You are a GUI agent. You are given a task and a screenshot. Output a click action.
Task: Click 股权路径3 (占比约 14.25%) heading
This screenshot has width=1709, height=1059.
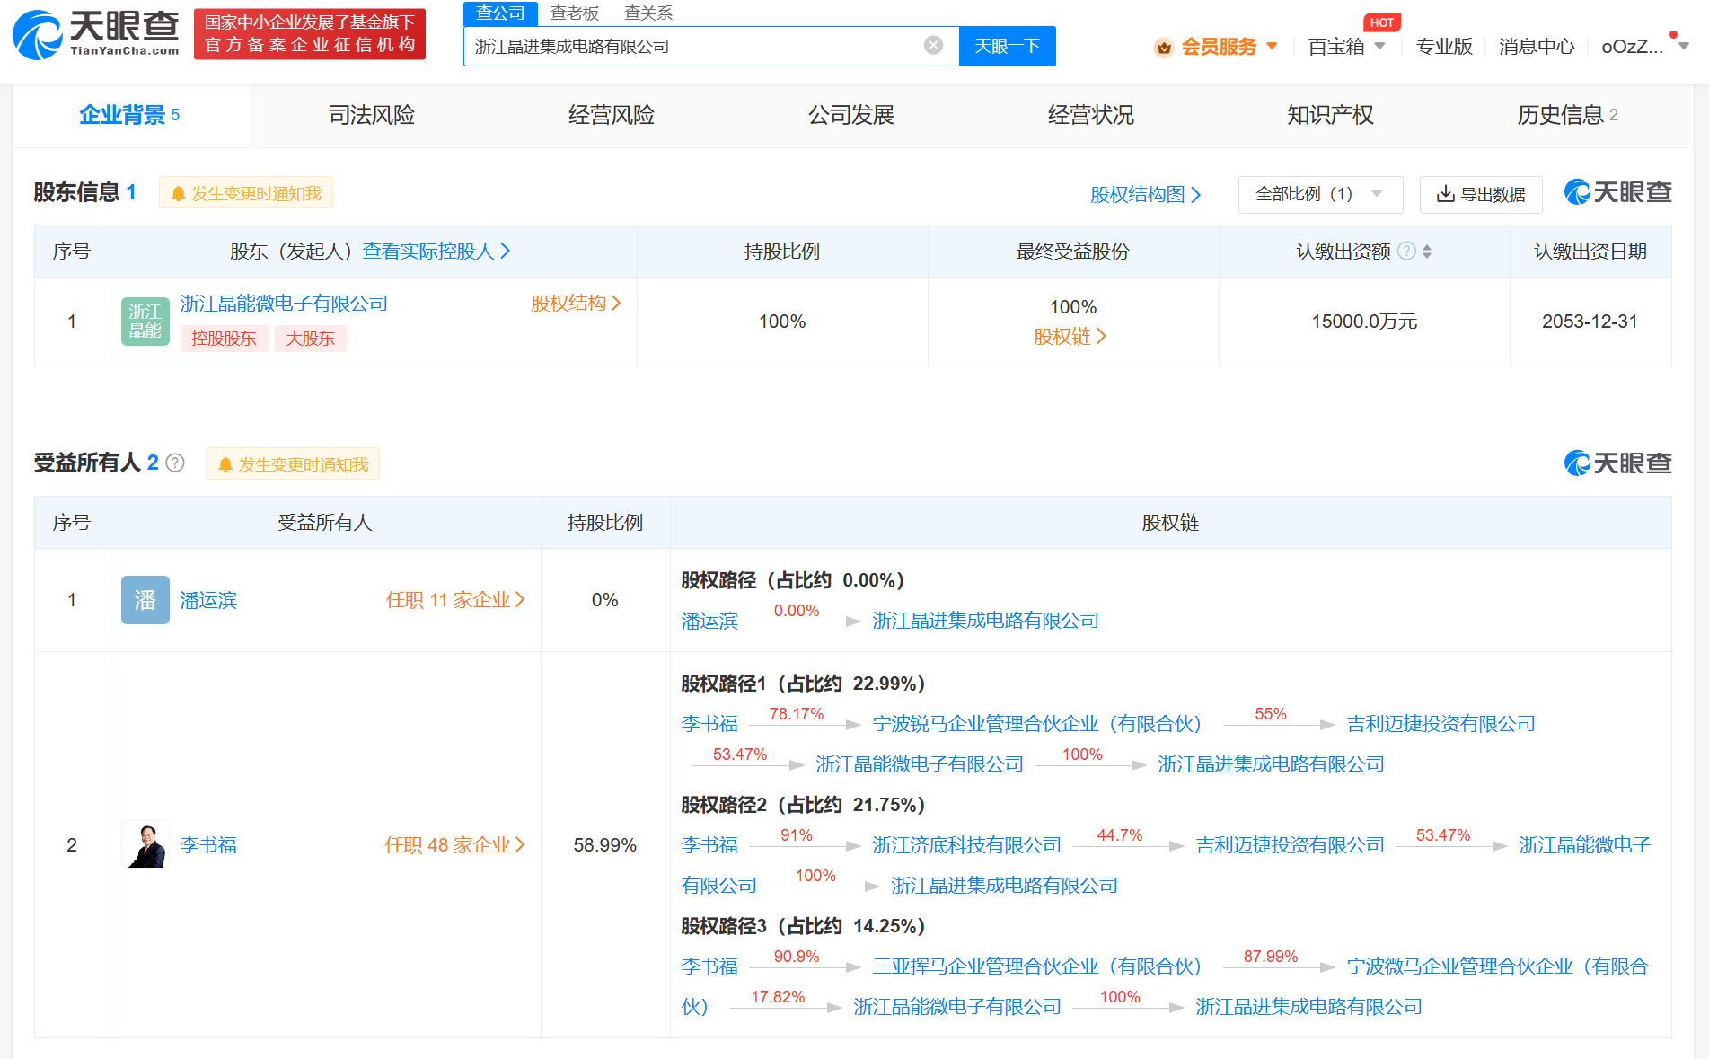(803, 926)
